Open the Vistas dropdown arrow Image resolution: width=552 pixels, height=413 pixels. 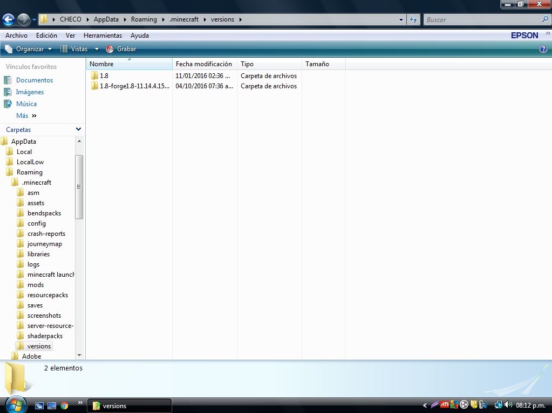[x=97, y=49]
